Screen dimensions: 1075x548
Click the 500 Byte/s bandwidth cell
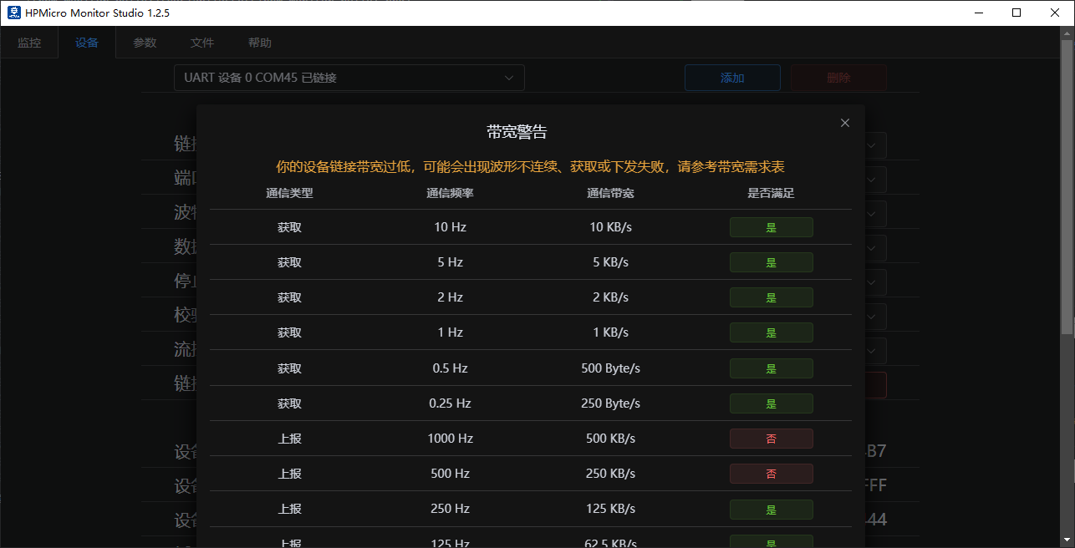(x=611, y=368)
